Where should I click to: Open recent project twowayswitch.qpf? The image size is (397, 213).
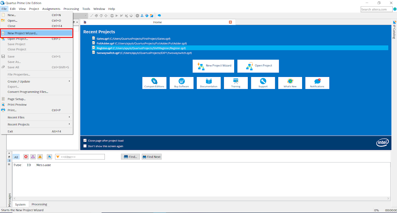(x=144, y=53)
